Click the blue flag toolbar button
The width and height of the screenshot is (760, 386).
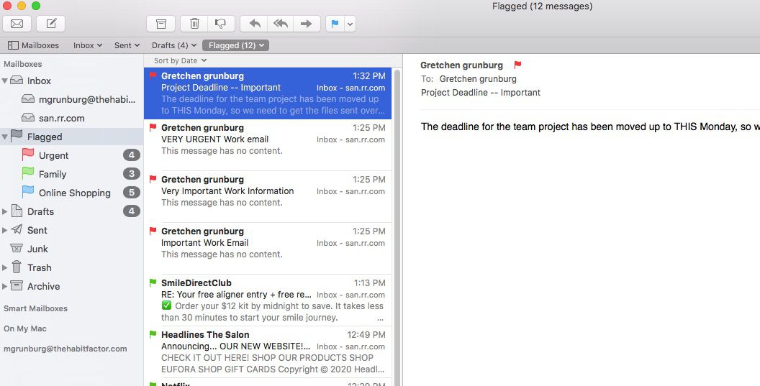point(335,23)
